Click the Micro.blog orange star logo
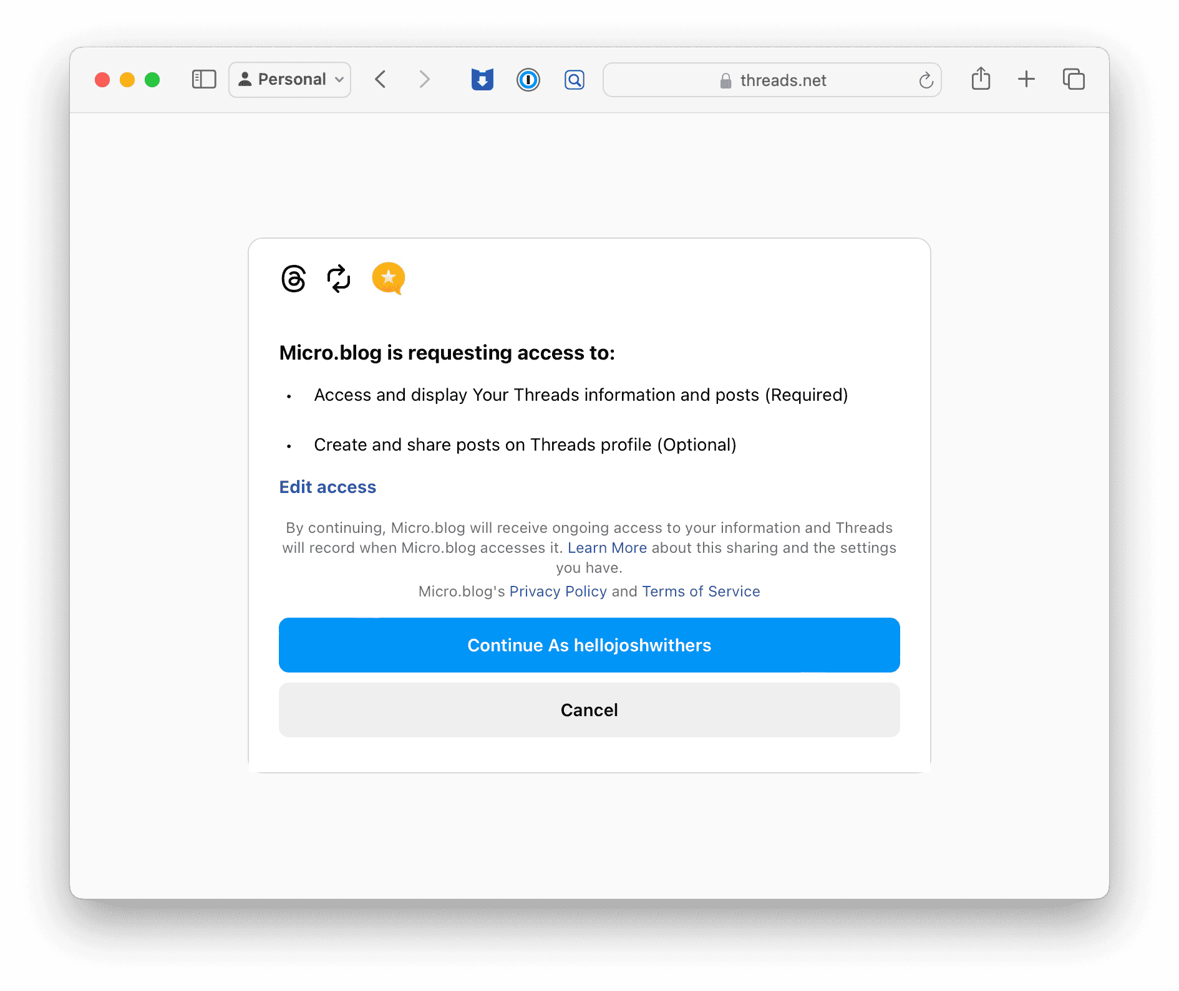This screenshot has height=991, width=1179. point(388,278)
